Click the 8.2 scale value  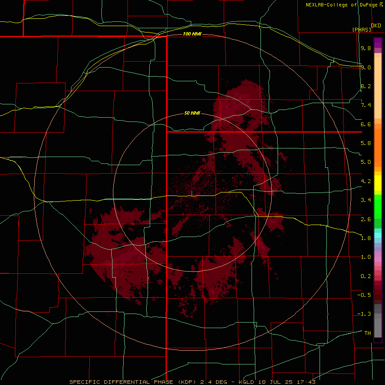point(366,86)
